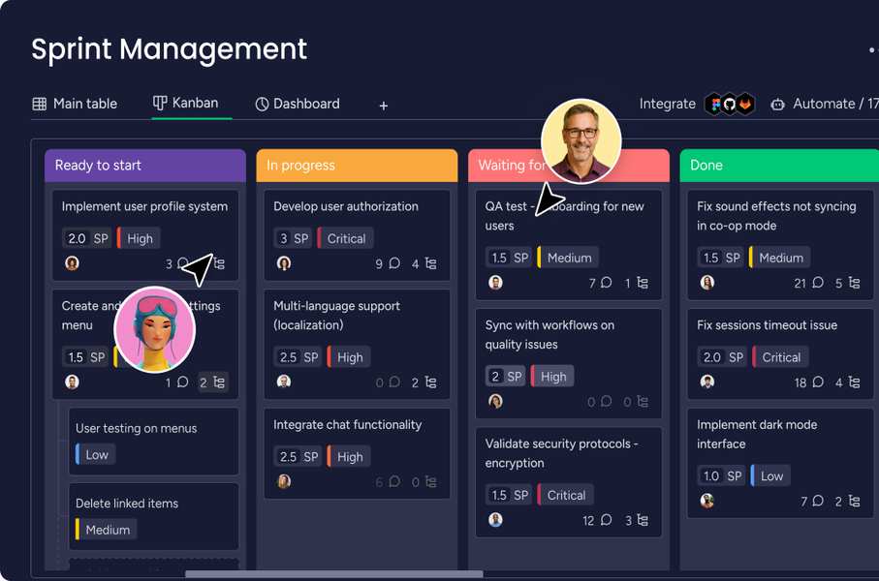Open the Main table view tab
879x581 pixels.
tap(75, 104)
